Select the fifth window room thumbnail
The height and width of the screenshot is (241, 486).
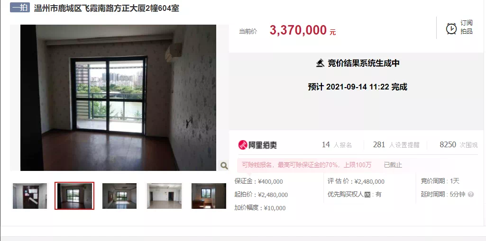(209, 196)
